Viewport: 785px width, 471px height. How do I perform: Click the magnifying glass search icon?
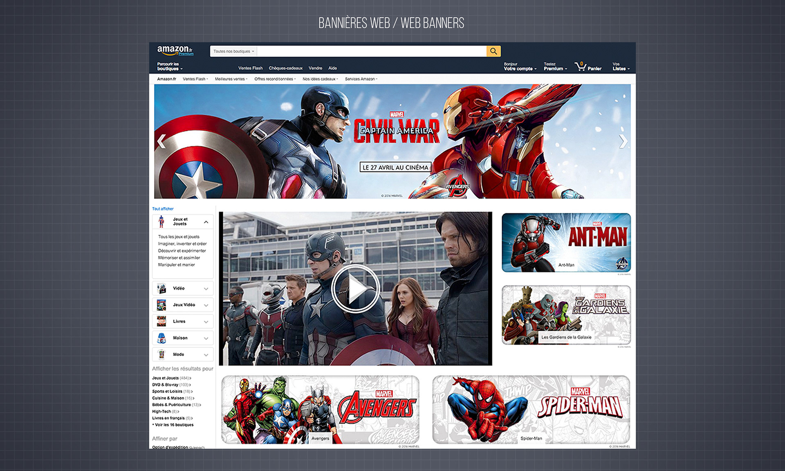[493, 51]
